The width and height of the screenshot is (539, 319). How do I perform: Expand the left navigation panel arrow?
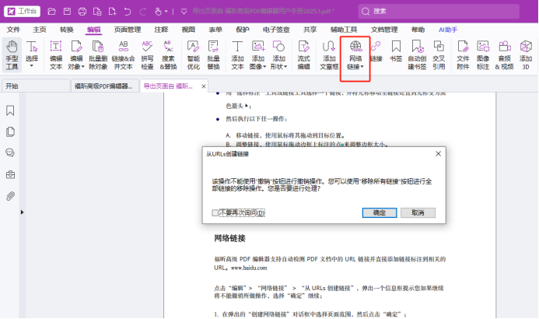pyautogui.click(x=22, y=212)
